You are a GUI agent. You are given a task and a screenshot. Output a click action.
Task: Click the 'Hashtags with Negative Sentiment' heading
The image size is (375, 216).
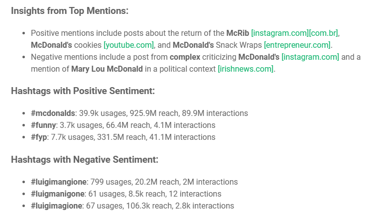pos(85,160)
